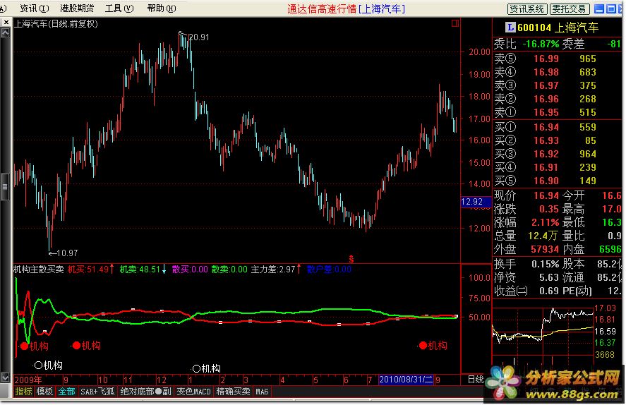The height and width of the screenshot is (405, 626).
Task: Click the chart title 上海汽车(日线,前复权)
Action: tap(56, 24)
